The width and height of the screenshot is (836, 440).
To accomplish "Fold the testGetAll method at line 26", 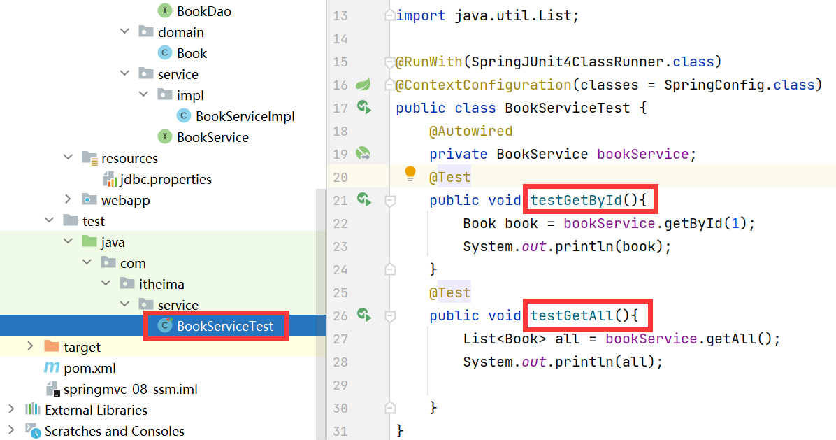I will (x=390, y=316).
